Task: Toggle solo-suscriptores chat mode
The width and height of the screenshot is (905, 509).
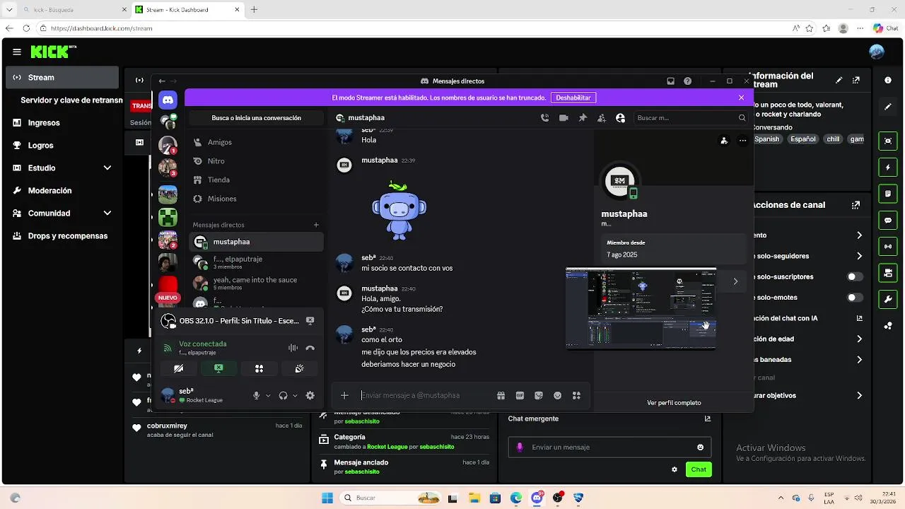Action: pyautogui.click(x=856, y=277)
